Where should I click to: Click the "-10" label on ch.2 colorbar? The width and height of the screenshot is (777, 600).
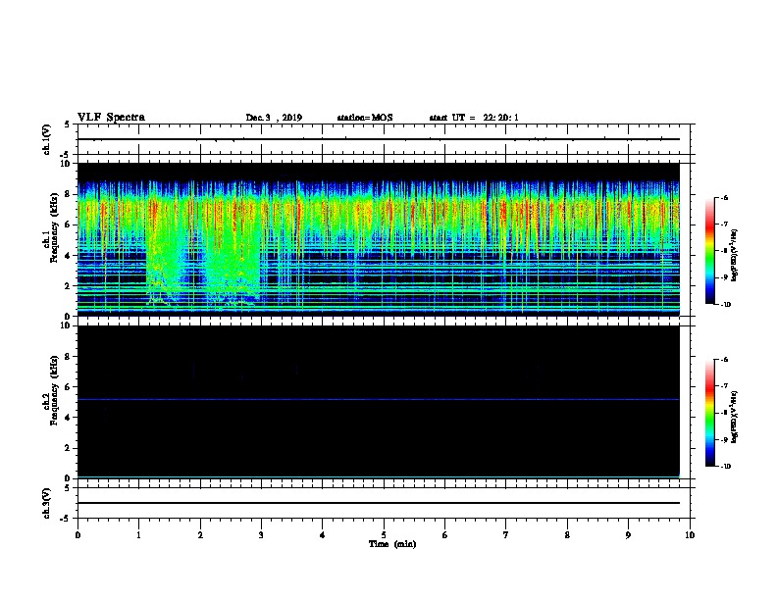coord(725,467)
